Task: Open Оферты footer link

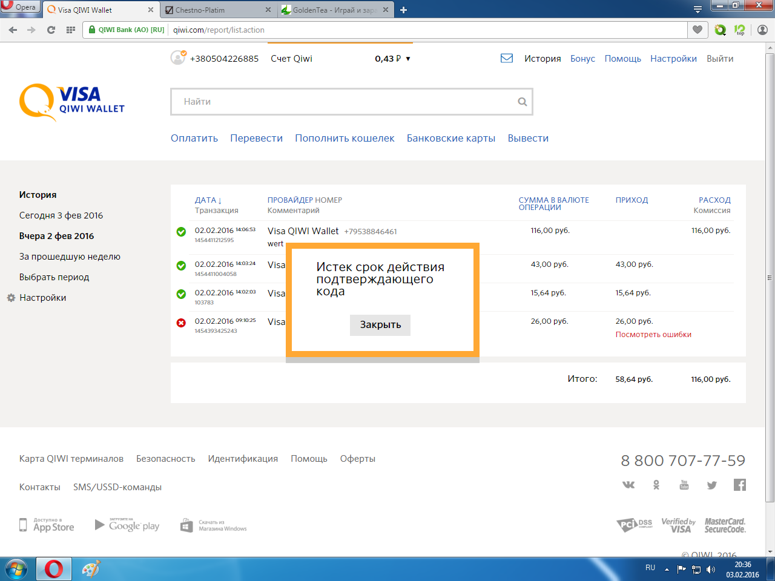Action: tap(357, 459)
